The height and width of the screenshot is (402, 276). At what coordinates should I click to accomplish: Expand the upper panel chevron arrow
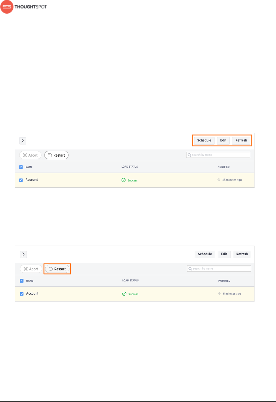[23, 141]
